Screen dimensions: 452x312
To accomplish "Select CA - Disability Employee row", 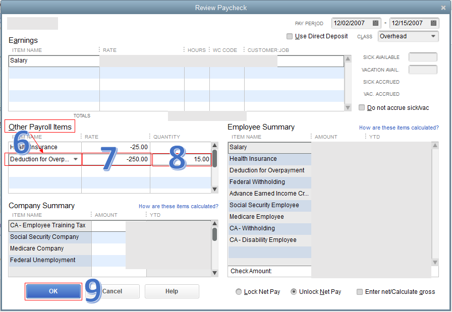I will (269, 240).
